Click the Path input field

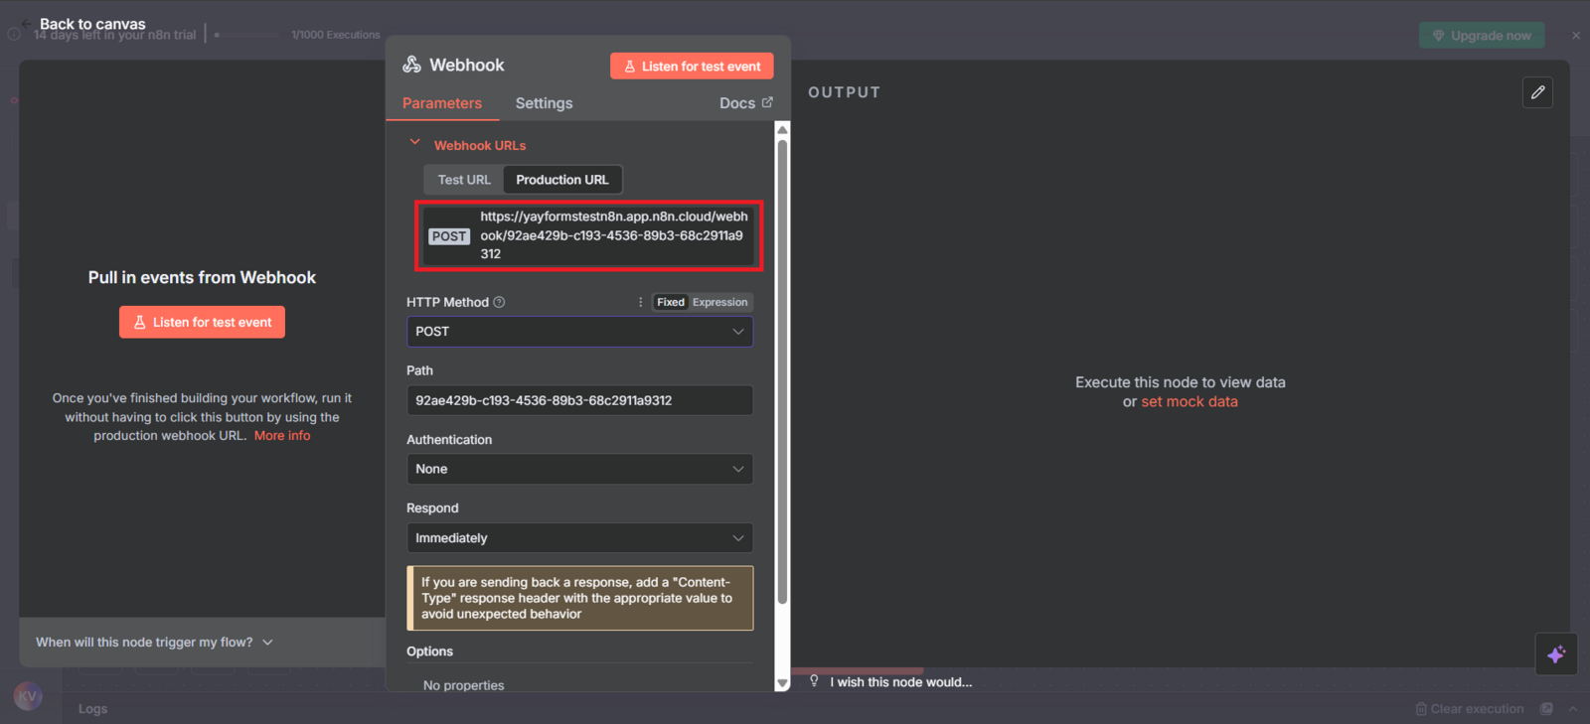(x=579, y=400)
